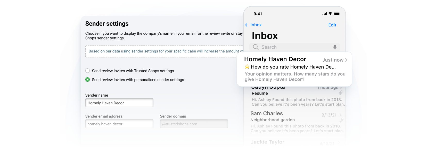
Task: Open the Sam Charles email
Action: pos(297,122)
